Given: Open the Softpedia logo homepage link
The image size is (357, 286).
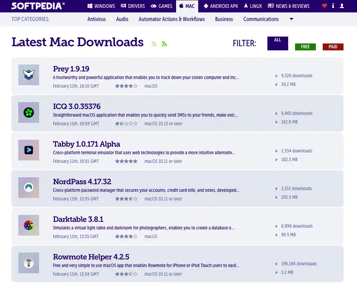Looking at the screenshot, I should pyautogui.click(x=38, y=6).
